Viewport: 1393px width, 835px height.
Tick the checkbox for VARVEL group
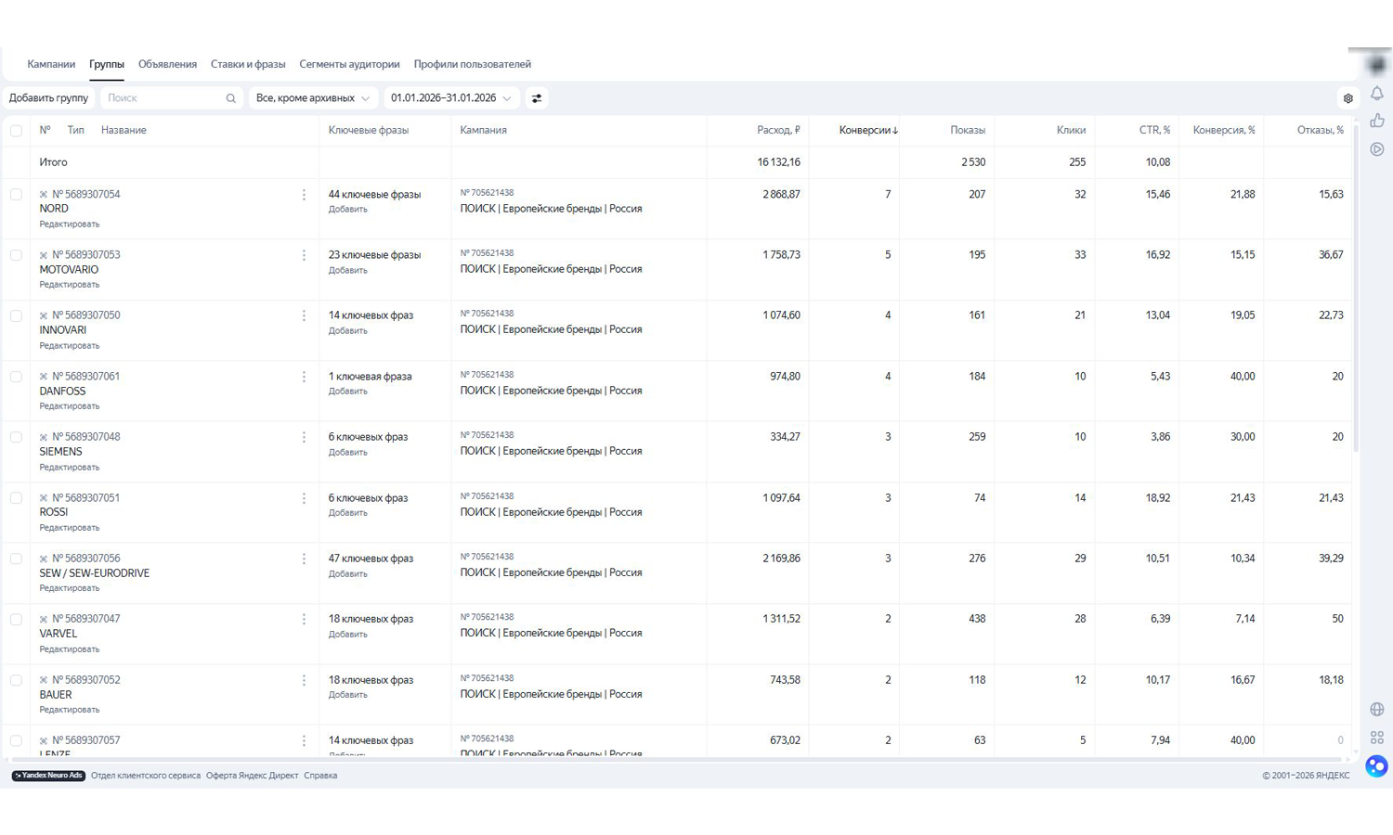[16, 620]
